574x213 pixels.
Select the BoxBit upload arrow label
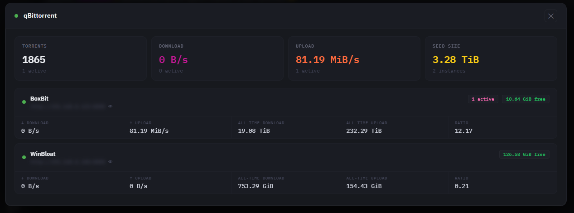coord(140,123)
